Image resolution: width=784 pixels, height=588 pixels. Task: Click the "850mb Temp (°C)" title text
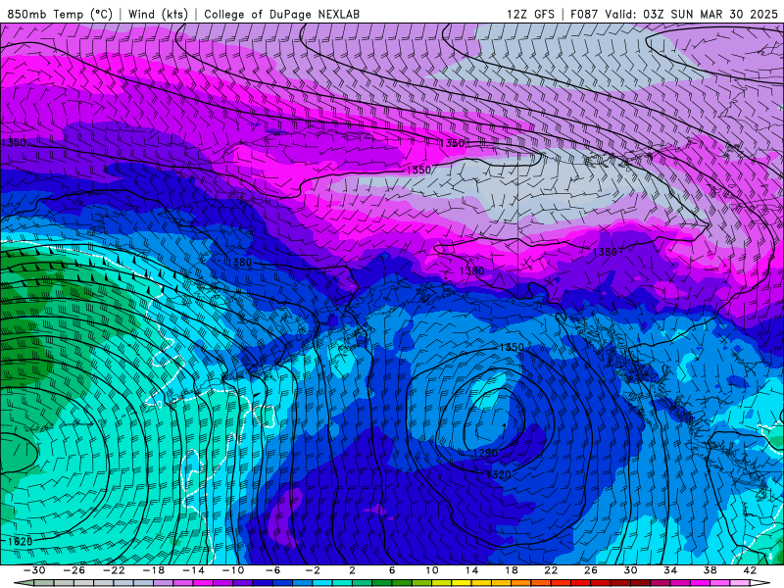coord(60,14)
